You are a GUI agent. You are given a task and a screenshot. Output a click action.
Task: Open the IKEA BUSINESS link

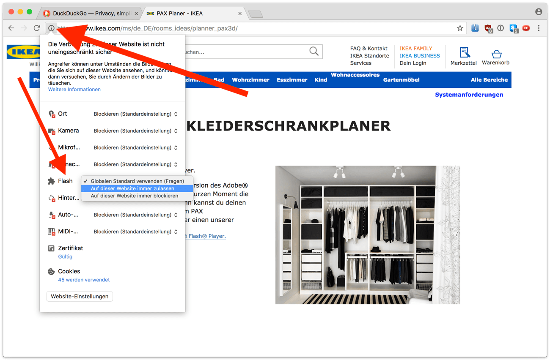point(420,56)
